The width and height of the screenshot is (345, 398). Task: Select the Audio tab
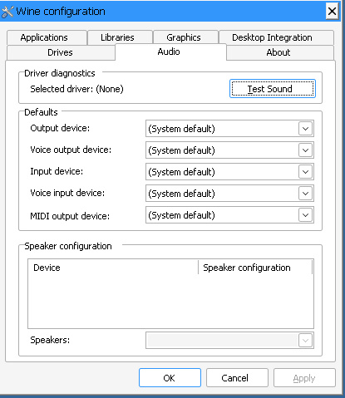170,52
